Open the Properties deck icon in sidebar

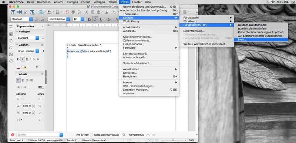(x=11, y=34)
